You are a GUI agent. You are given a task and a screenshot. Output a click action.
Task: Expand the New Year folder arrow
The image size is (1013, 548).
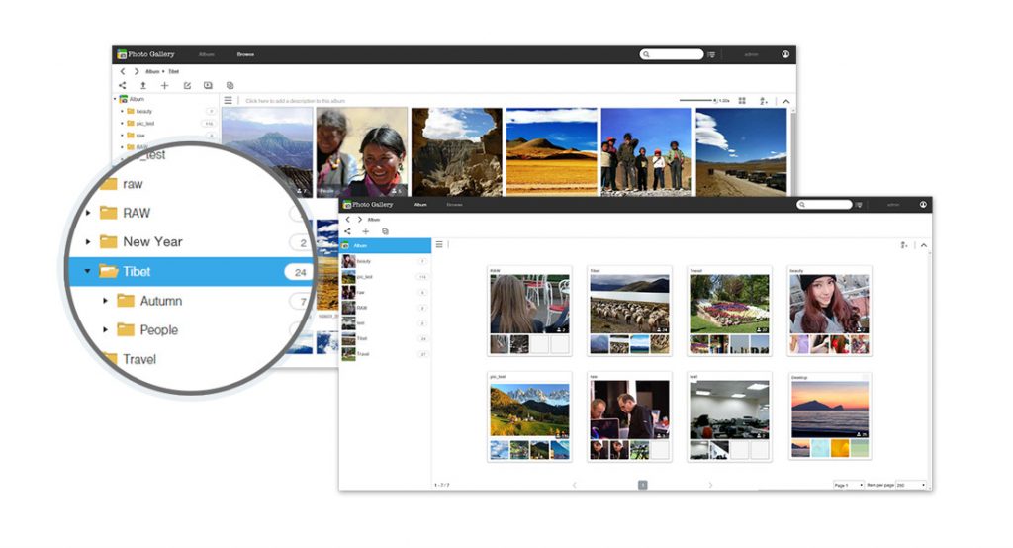pos(88,241)
